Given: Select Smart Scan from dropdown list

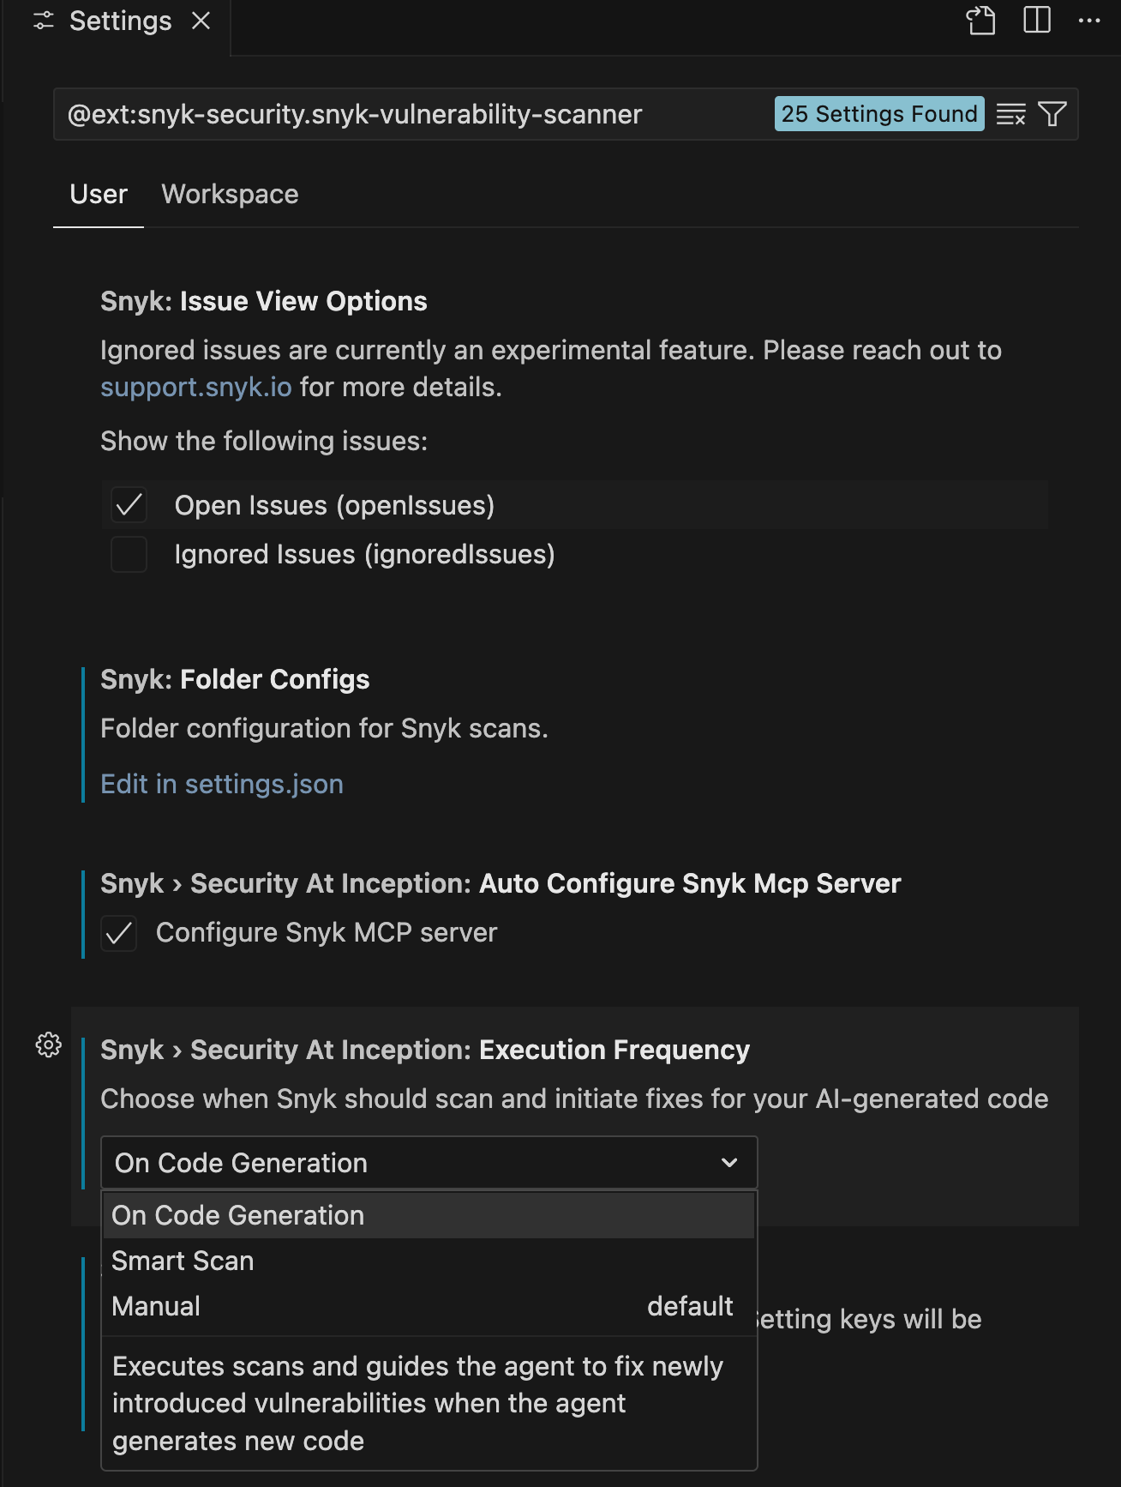Looking at the screenshot, I should coord(183,1261).
